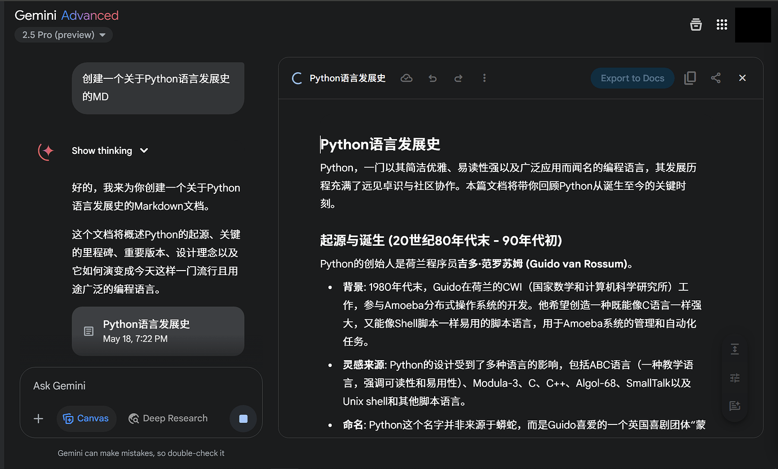Screen dimensions: 778x469
Task: Click the disclaimer Gemini can make mistakes
Action: 141,453
